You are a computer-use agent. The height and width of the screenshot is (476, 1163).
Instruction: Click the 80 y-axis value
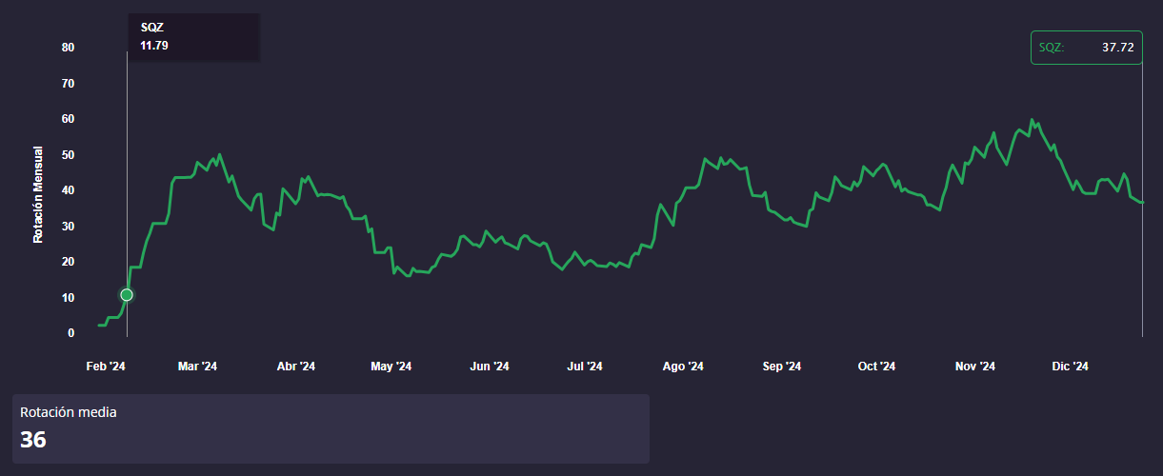coord(69,48)
